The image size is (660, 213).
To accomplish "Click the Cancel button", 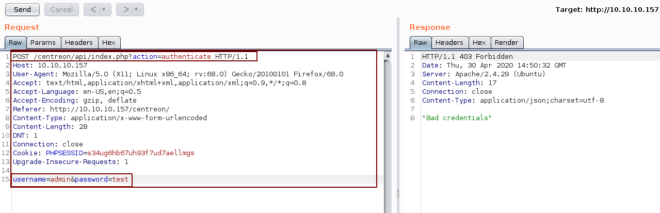I will click(x=61, y=9).
